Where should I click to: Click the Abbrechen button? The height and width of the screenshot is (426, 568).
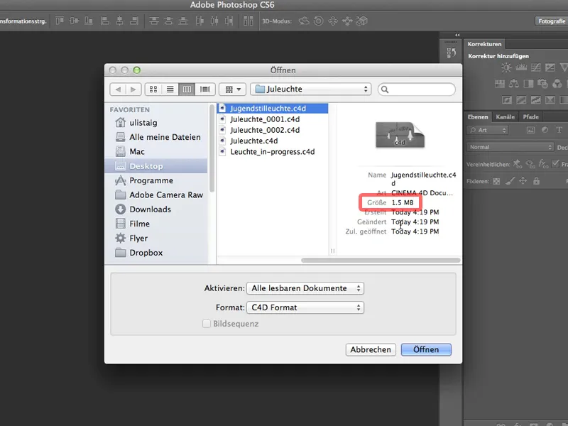tap(371, 349)
